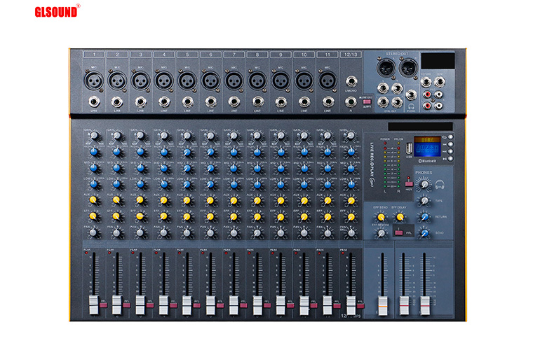Click the GLSOUND logo

point(57,10)
